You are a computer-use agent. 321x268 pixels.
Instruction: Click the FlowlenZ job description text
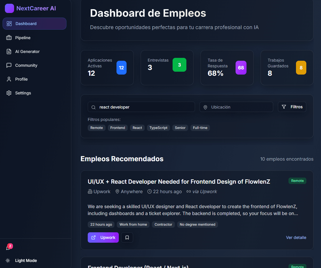click(193, 210)
